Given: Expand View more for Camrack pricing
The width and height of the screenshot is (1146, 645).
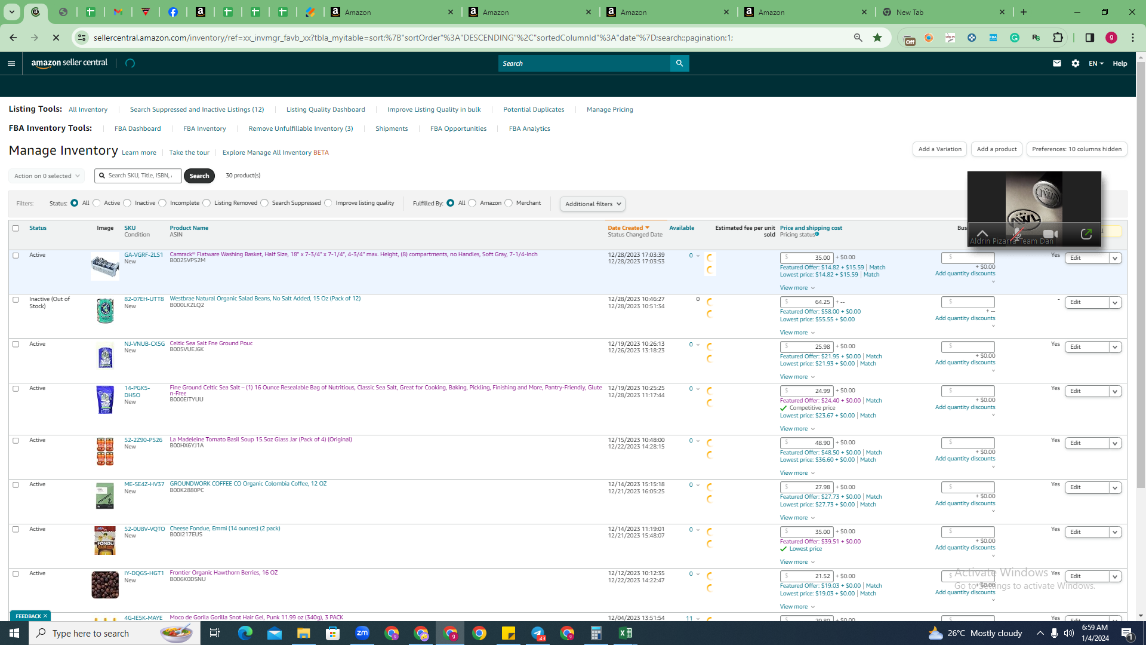Looking at the screenshot, I should click(797, 288).
